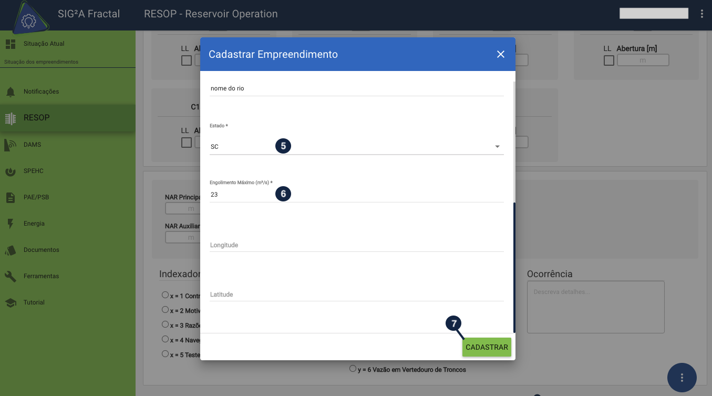This screenshot has width=712, height=396.
Task: Close the Cadastrar Empreendimento dialog
Action: pyautogui.click(x=500, y=54)
